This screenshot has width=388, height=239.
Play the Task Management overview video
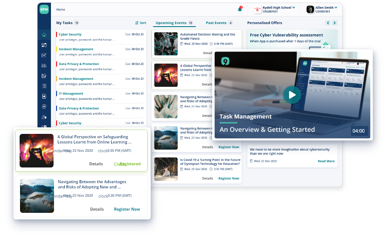pos(292,95)
